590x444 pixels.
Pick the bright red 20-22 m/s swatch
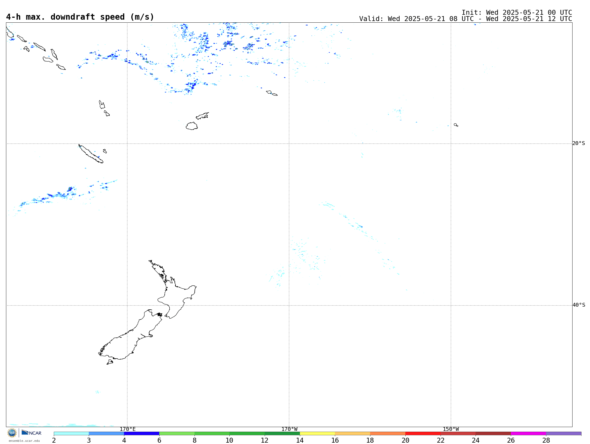click(423, 434)
